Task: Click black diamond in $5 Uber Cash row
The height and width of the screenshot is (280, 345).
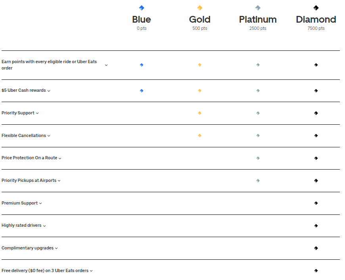Action: [x=316, y=91]
